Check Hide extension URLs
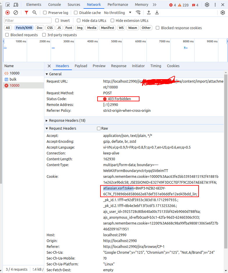The image size is (228, 273). click(x=112, y=20)
